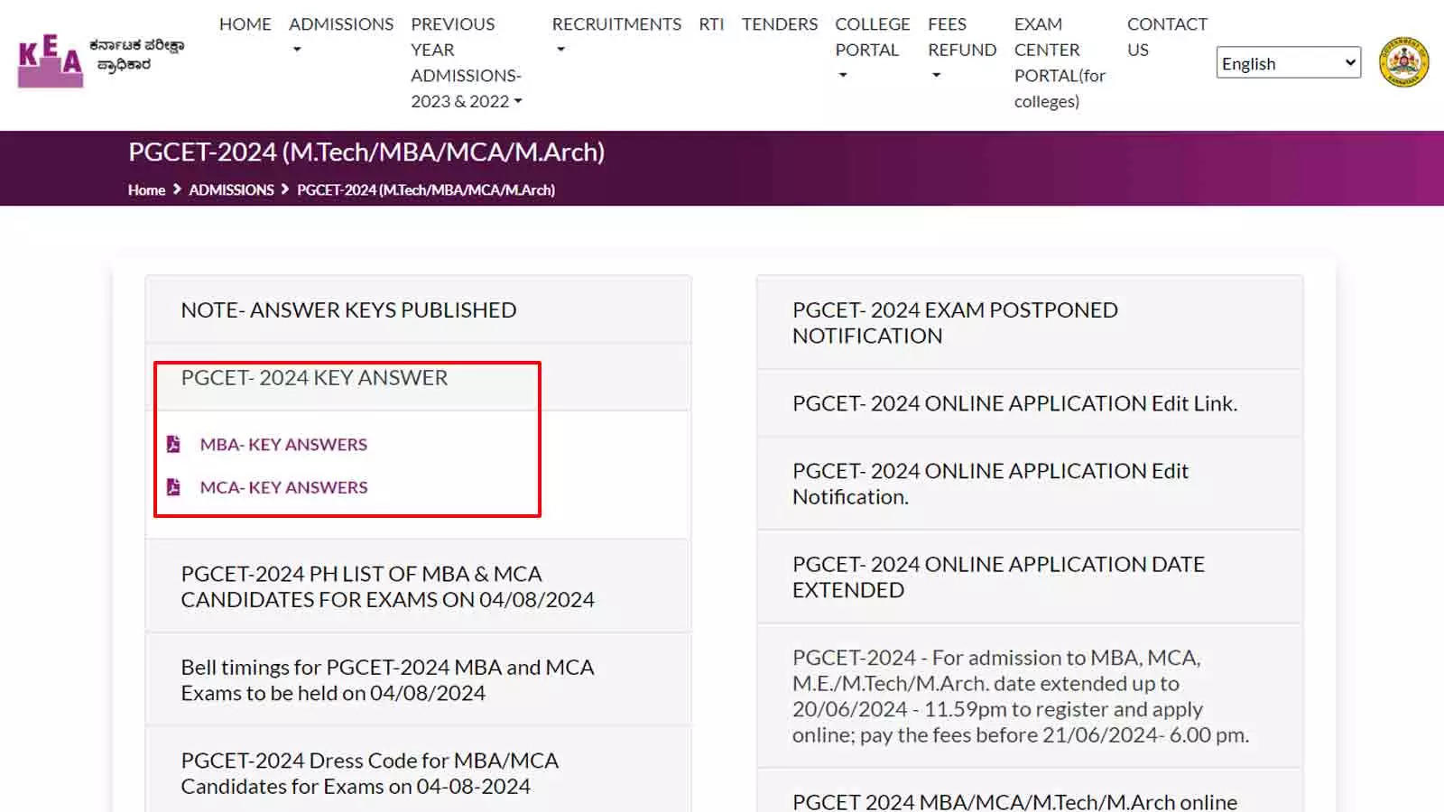This screenshot has width=1444, height=812.
Task: Expand ONLINE APPLICATION DATE EXTENDED section
Action: [x=1030, y=577]
